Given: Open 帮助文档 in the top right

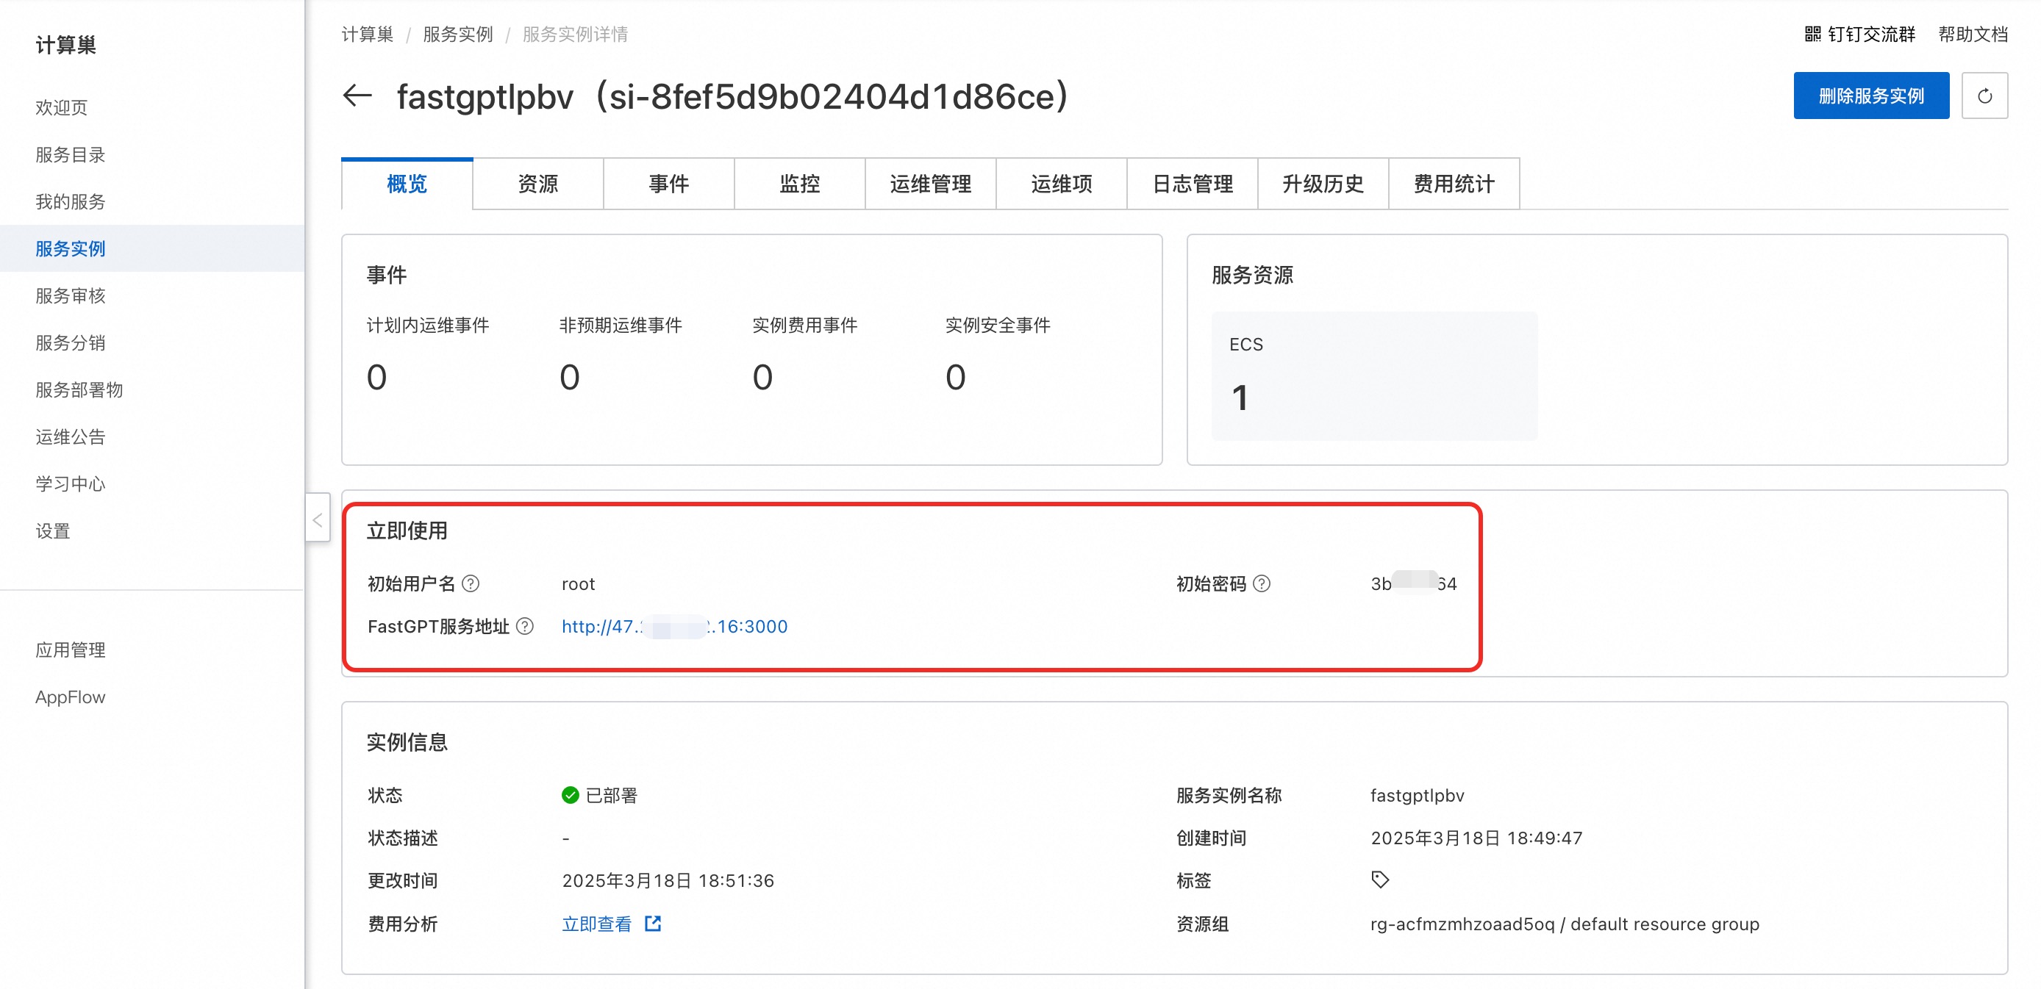Looking at the screenshot, I should (1973, 34).
